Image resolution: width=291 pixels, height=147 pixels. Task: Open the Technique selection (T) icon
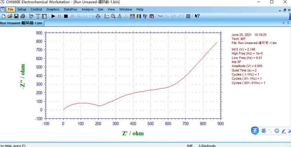[38, 16]
